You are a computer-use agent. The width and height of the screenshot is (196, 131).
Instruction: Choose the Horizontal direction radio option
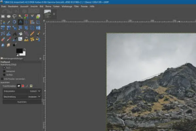coord(4,71)
